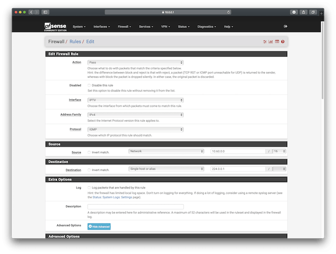Click the Destination address field 224.0.0.1
Screen dimensions: 336x254
[238, 169]
